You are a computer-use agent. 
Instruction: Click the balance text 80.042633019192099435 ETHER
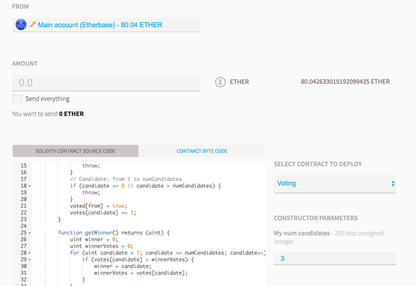click(345, 82)
